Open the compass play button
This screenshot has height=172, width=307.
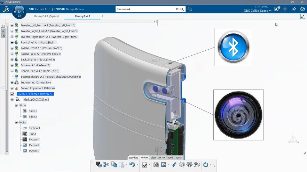(19, 12)
